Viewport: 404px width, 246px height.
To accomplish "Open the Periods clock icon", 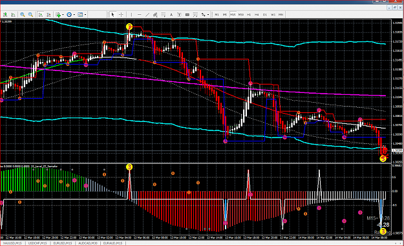I will point(69,15).
